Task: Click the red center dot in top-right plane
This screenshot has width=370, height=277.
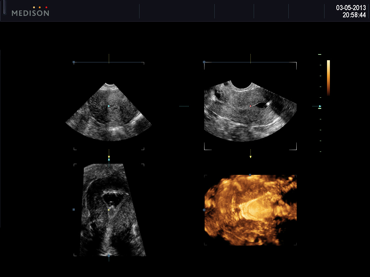Action: pyautogui.click(x=250, y=106)
